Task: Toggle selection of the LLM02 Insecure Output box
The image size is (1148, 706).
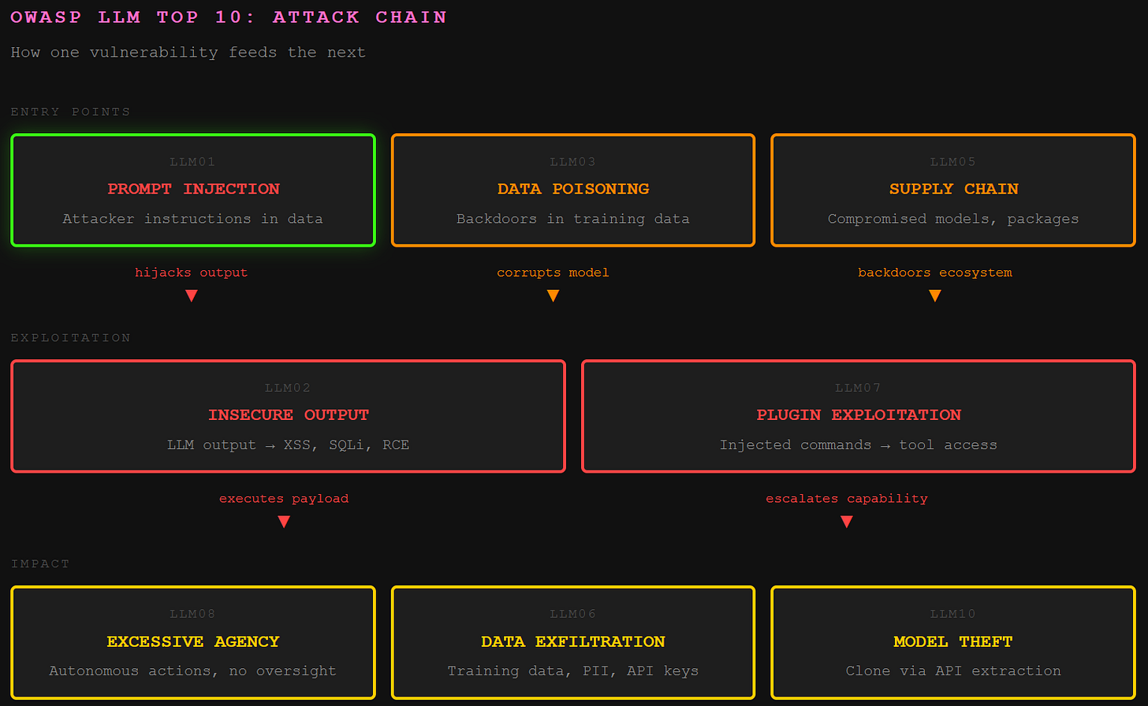Action: [288, 416]
